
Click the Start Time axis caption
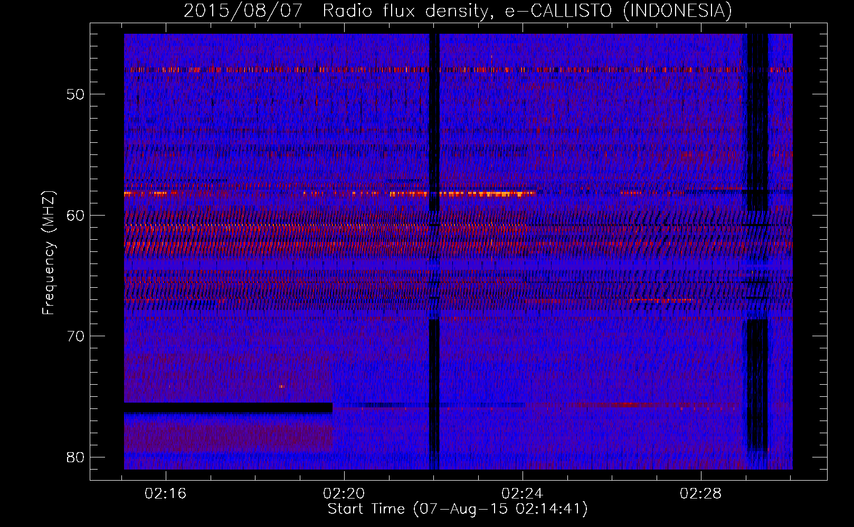(x=458, y=509)
